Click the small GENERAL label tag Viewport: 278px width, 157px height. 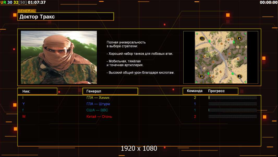[27, 11]
